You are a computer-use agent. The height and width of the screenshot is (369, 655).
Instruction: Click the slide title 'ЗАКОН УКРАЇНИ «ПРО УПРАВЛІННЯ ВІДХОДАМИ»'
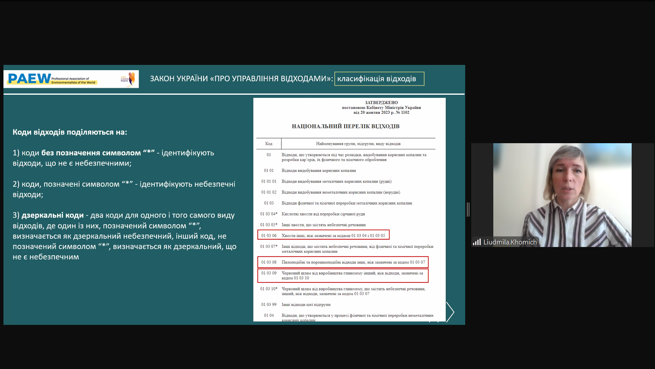(x=241, y=79)
